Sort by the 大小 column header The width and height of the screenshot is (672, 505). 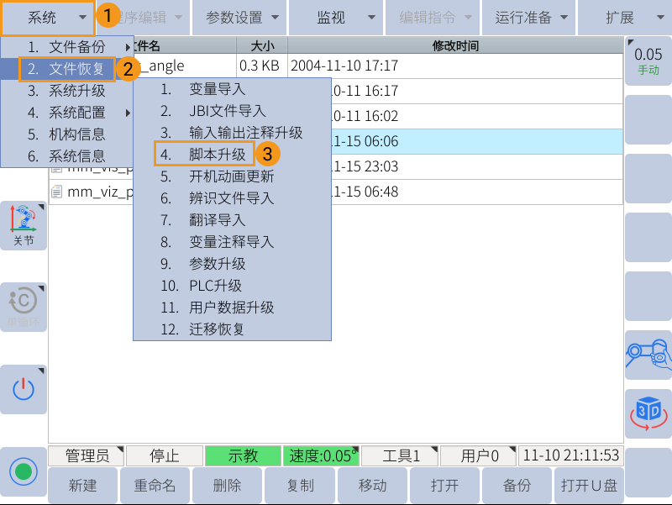tap(262, 45)
